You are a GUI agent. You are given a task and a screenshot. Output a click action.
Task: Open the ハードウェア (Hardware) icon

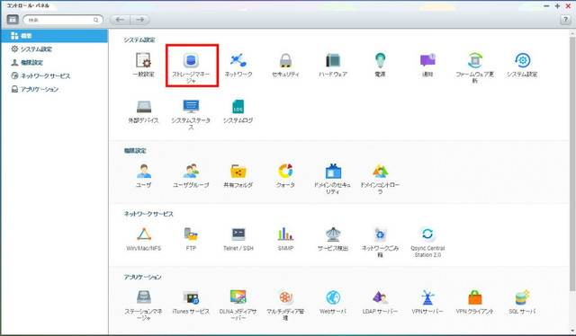click(x=333, y=60)
